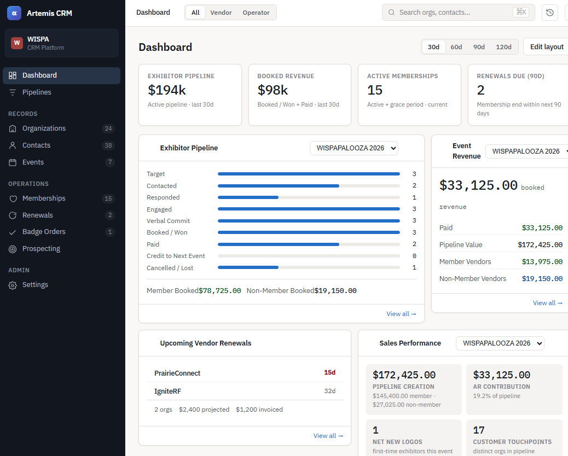Click the red WISPA workspace avatar
Viewport: 568px width, 456px height.
(x=16, y=43)
